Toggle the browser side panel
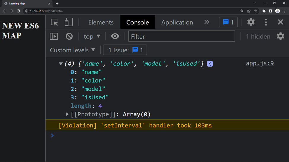The height and width of the screenshot is (162, 289). pos(271,11)
